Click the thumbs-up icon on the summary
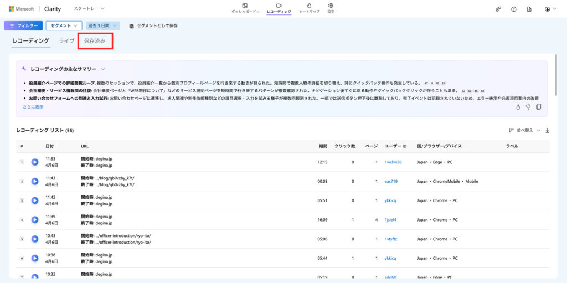This screenshot has height=283, width=567. [518, 107]
